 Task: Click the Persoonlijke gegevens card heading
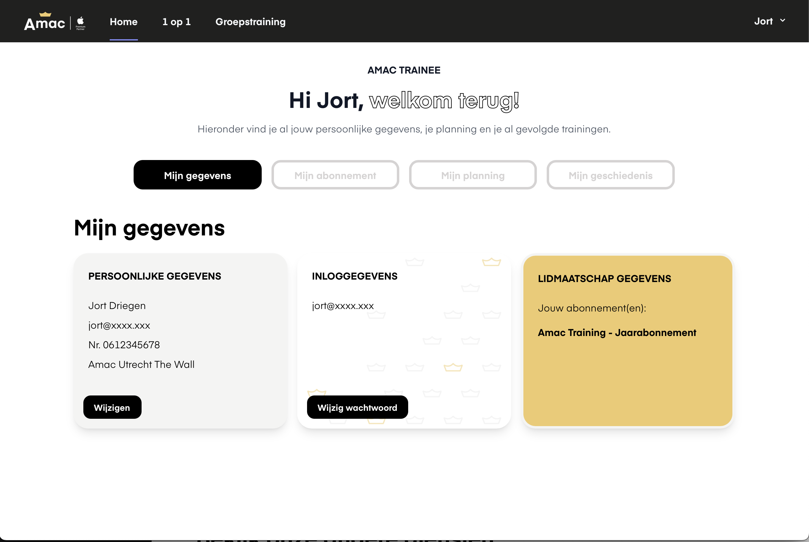154,276
